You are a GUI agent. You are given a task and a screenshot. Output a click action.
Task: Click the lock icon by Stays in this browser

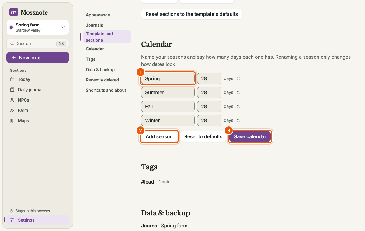pos(12,211)
